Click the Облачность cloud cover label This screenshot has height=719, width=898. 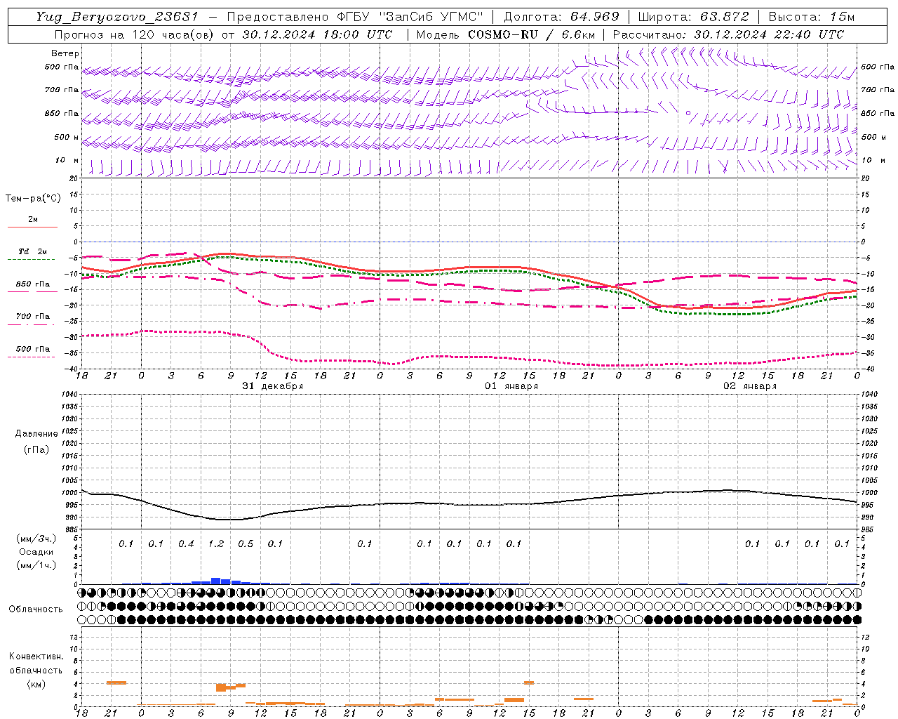click(x=36, y=609)
